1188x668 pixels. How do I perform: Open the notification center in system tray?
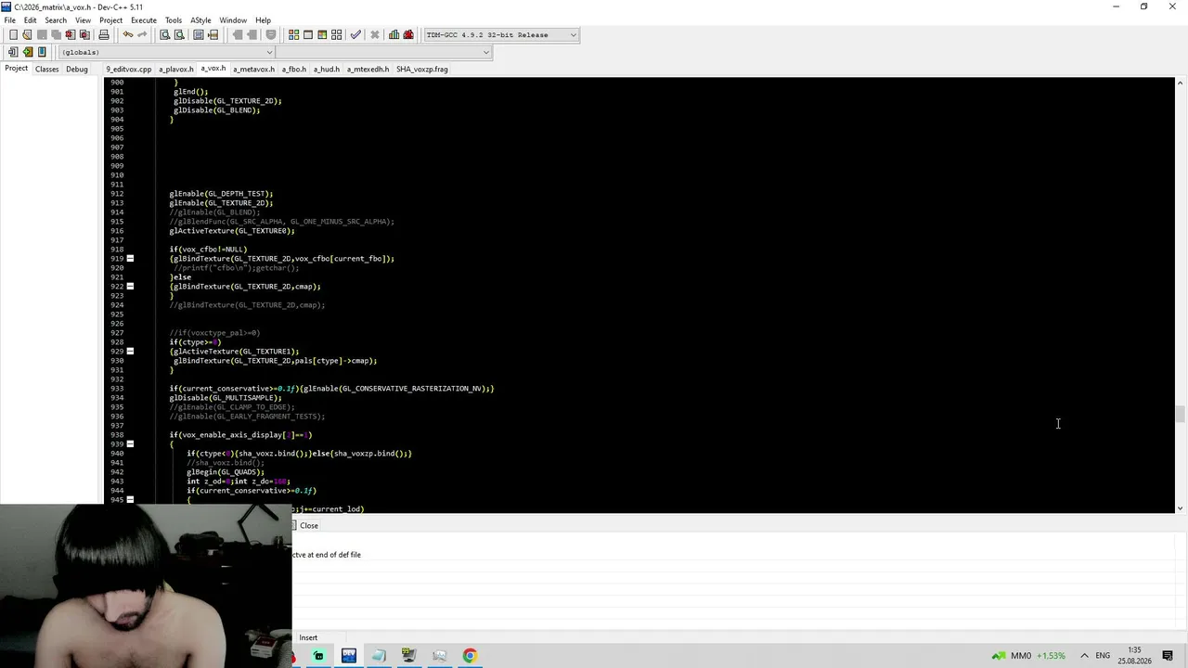1168,656
